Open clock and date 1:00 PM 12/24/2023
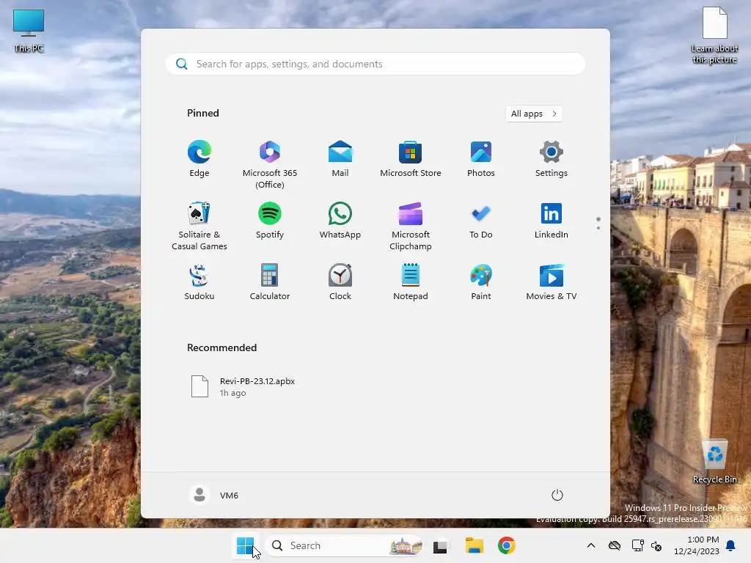The width and height of the screenshot is (751, 563). (x=697, y=545)
